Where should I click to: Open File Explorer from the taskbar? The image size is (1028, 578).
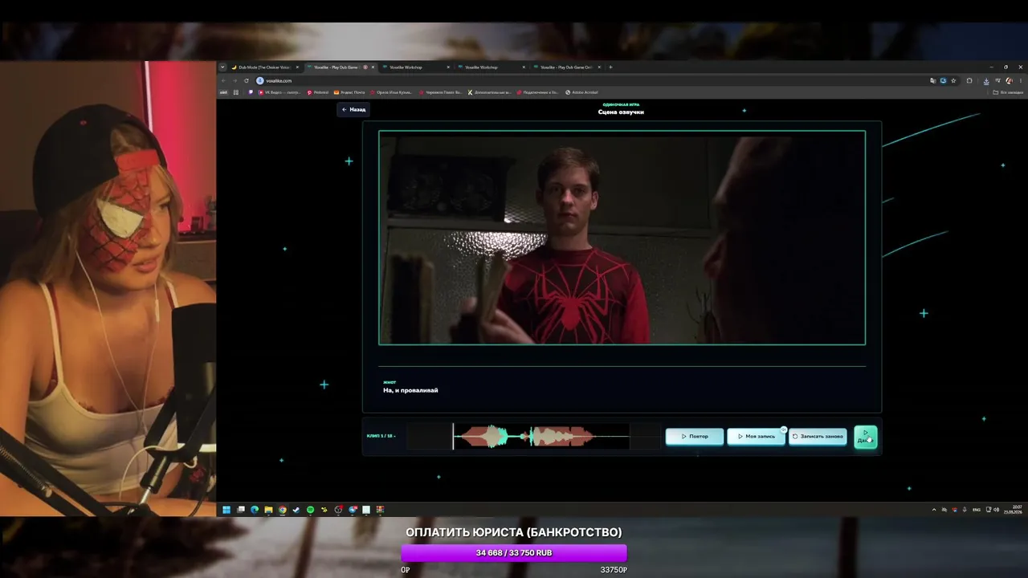coord(268,510)
